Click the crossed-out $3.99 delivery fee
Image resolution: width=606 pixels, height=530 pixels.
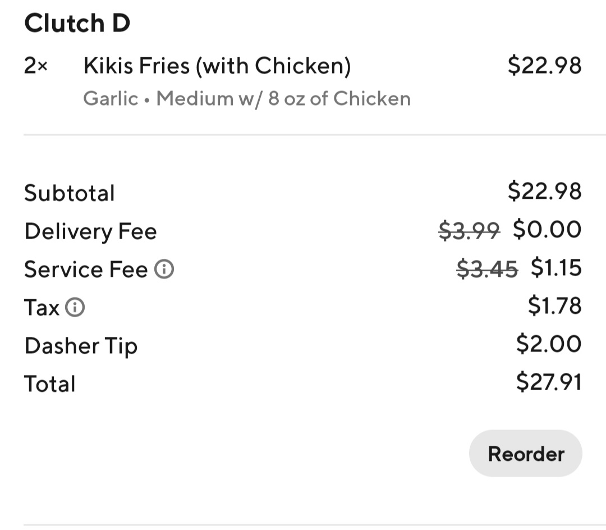pos(469,230)
